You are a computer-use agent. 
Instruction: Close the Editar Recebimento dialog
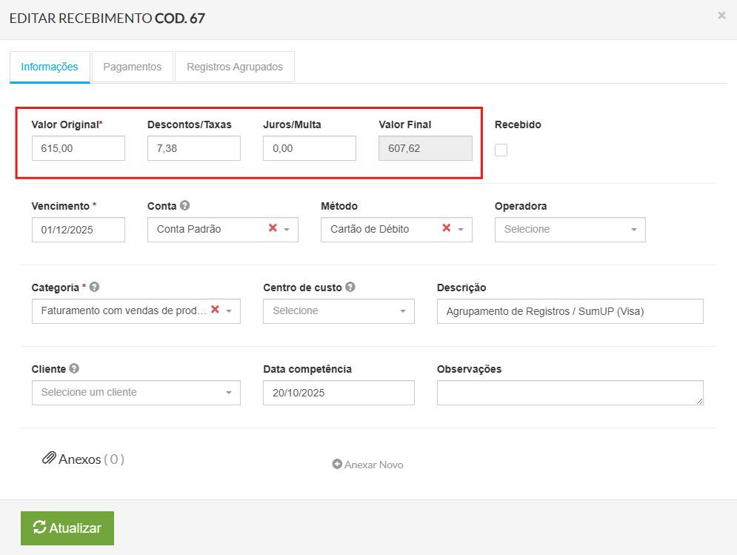(721, 16)
